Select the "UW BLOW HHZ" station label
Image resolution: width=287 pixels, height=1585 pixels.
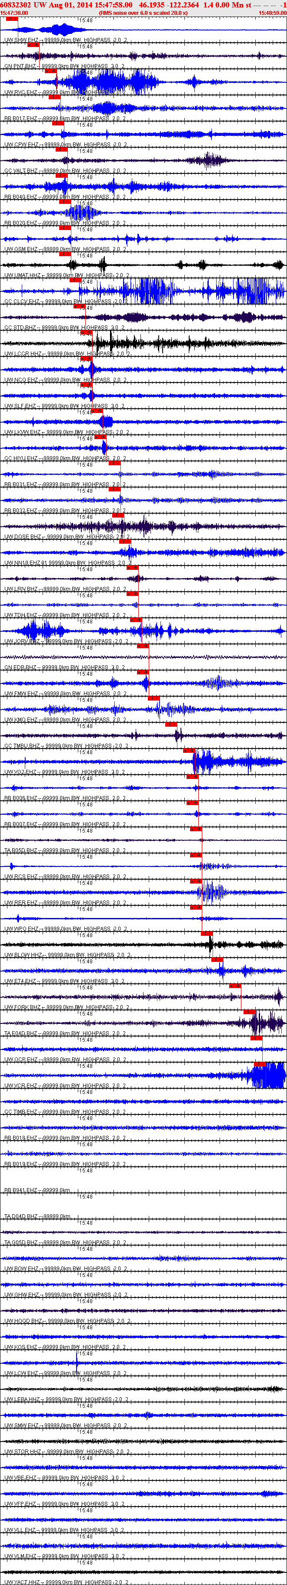click(x=23, y=955)
